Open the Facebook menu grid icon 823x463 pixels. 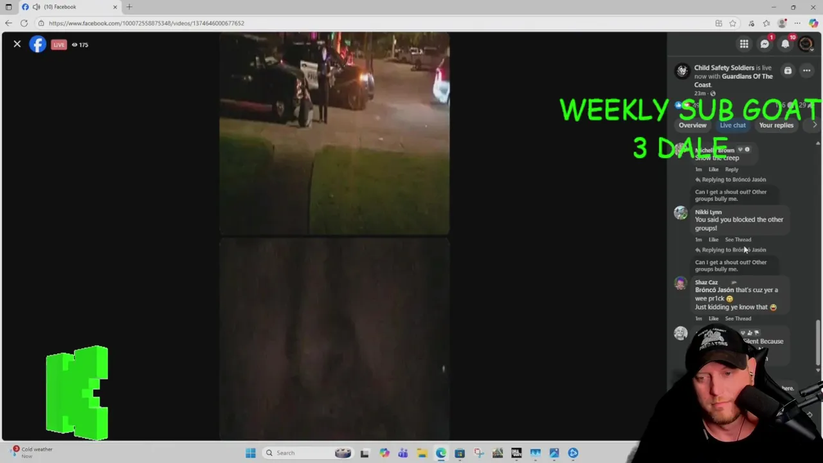(x=744, y=44)
